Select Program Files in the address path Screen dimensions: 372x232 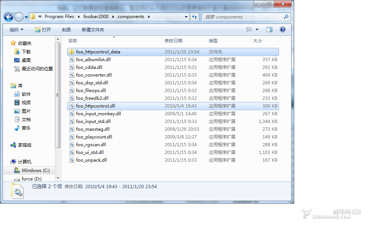coord(59,17)
